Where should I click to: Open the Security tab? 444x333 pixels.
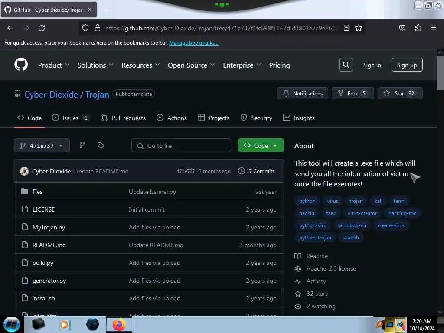click(x=256, y=118)
